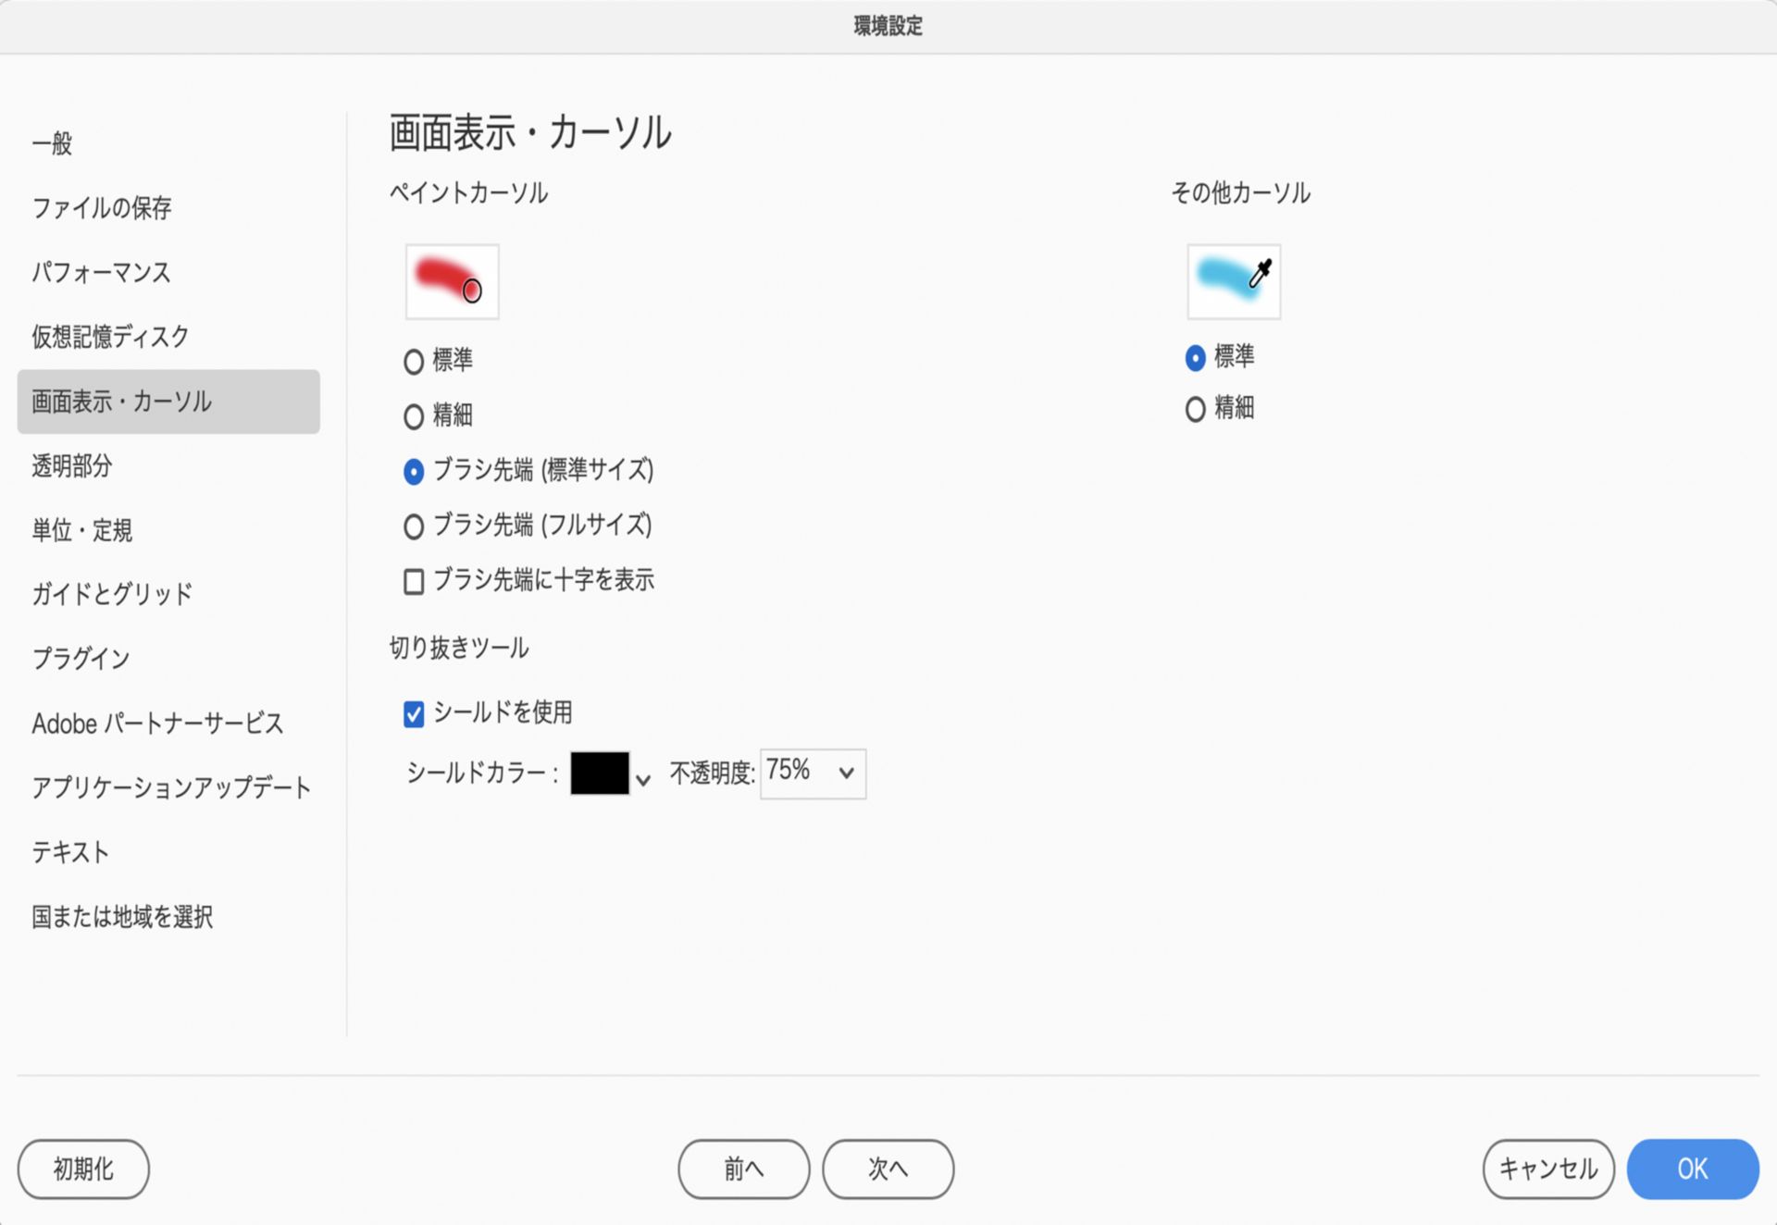Expand the shield color dropdown arrow

[x=643, y=780]
